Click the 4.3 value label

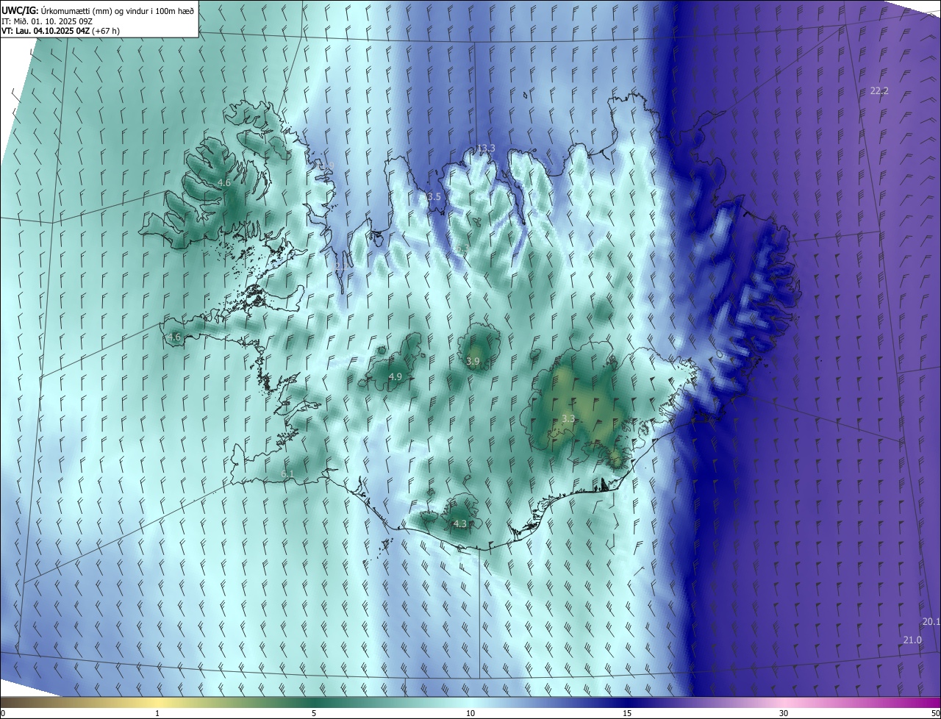[459, 524]
